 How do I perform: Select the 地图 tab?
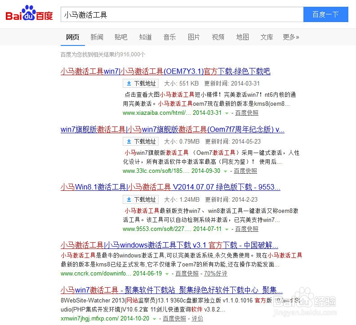tap(242, 37)
